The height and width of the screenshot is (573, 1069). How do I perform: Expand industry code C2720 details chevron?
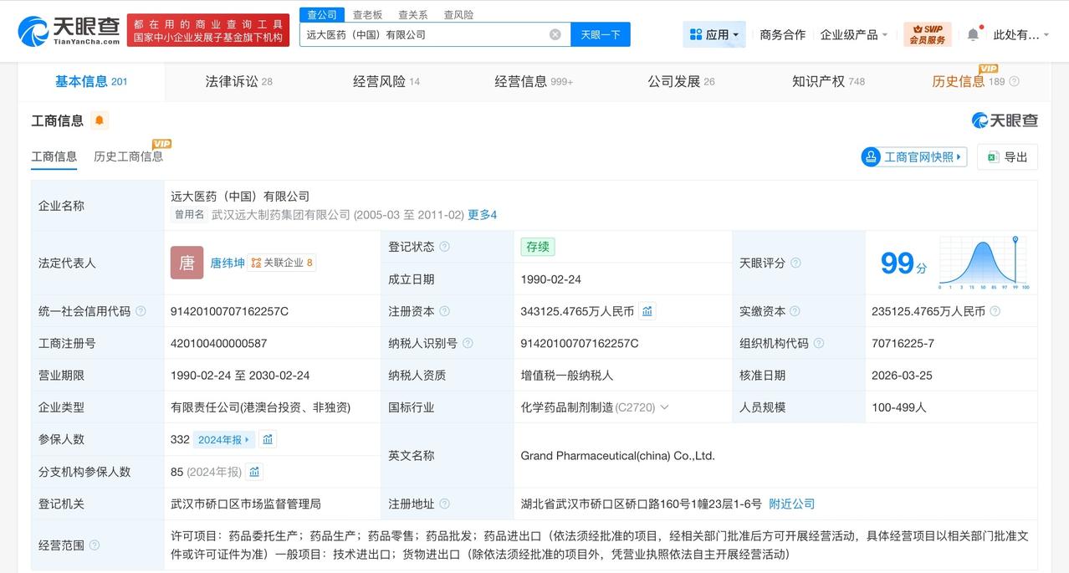(x=665, y=407)
